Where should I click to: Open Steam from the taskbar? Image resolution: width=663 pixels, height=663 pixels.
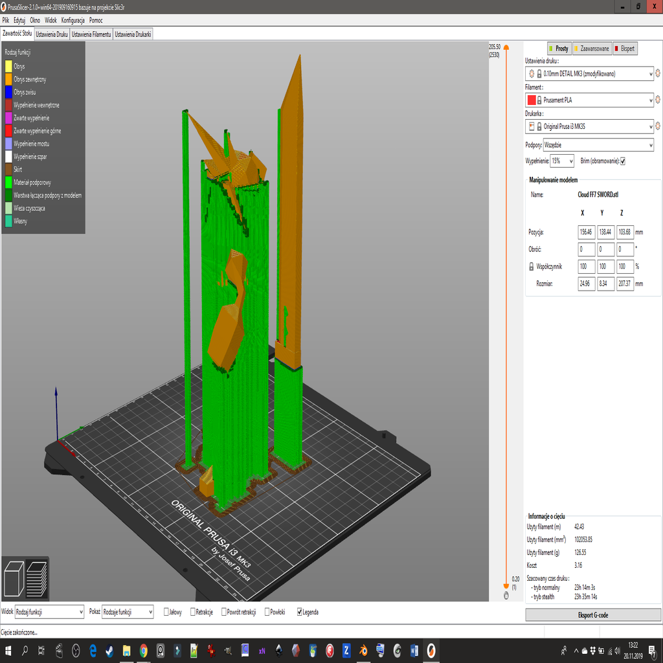click(109, 650)
